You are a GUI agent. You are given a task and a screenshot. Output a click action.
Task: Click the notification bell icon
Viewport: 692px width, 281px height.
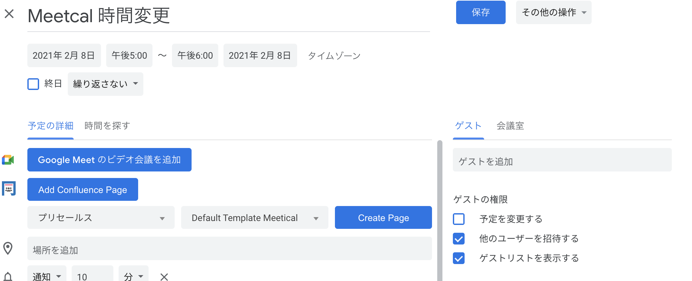click(8, 277)
